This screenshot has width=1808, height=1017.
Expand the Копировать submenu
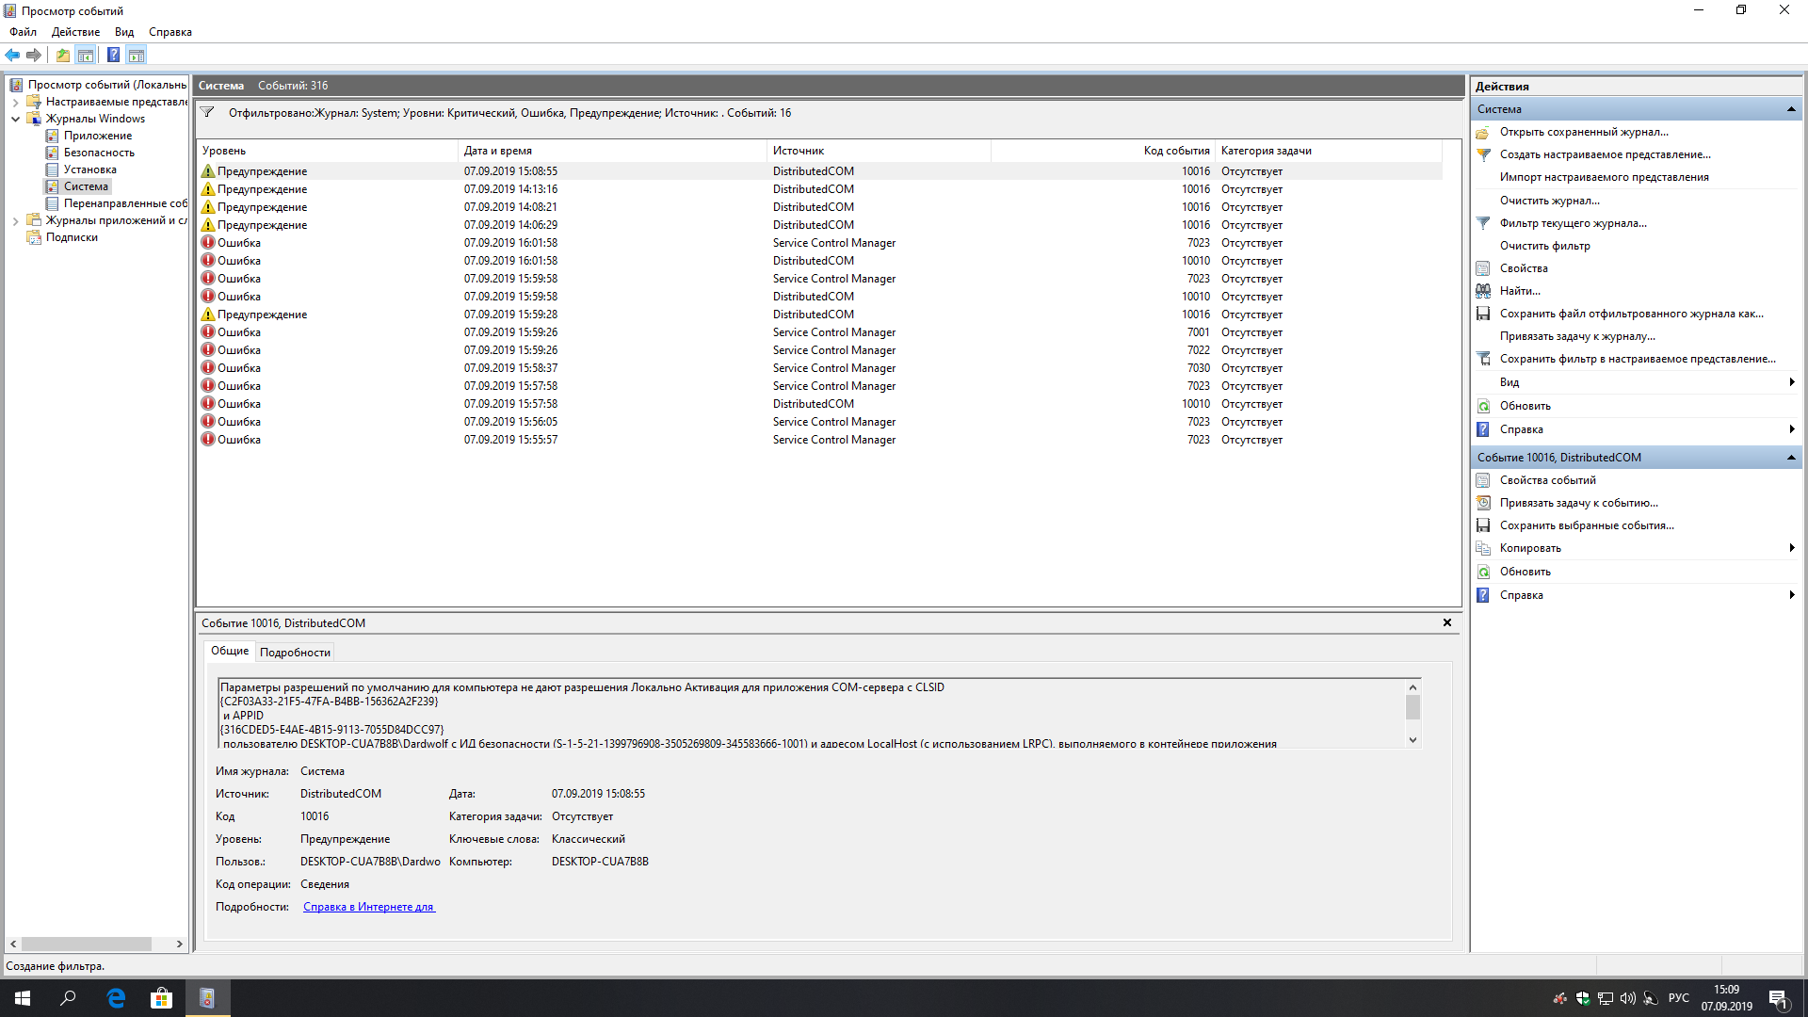[1791, 548]
